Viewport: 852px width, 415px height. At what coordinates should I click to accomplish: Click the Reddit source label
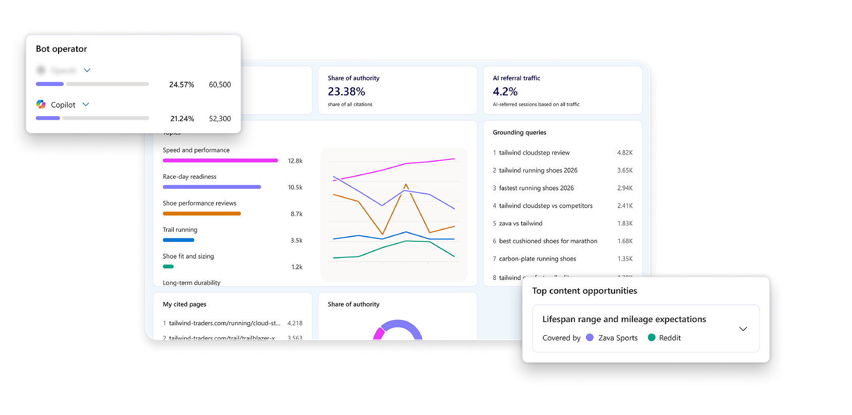click(x=670, y=338)
